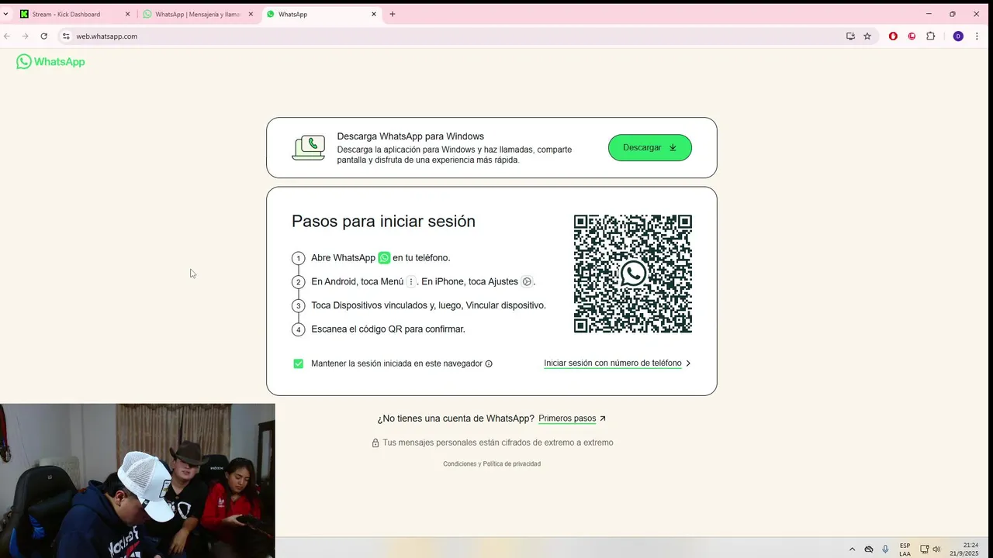Click the red Opera-style extension icon
The image size is (993, 558).
click(x=893, y=36)
